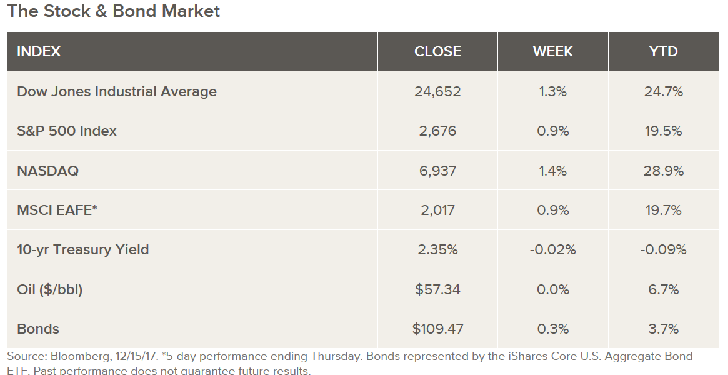Click the WEEK column header

(x=552, y=51)
